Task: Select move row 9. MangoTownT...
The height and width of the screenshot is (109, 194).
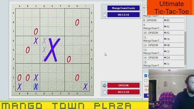Action: tap(163, 27)
